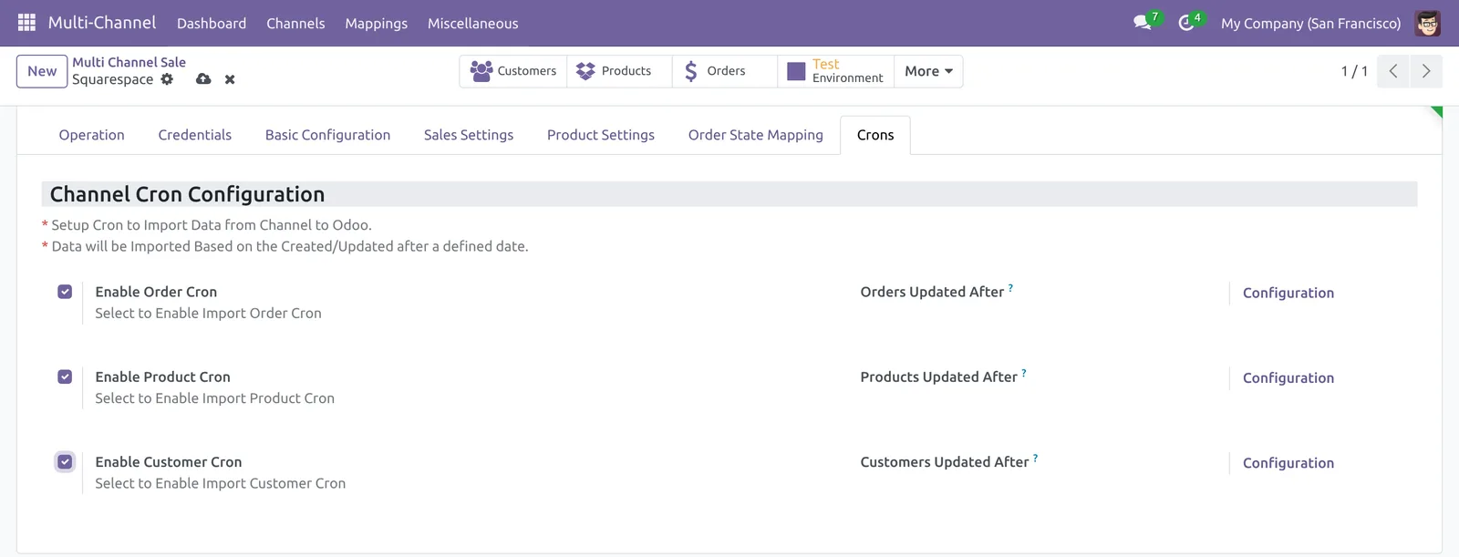Screen dimensions: 1459x557
Task: Show help tooltip for Customers Updated After
Action: pos(1035,458)
